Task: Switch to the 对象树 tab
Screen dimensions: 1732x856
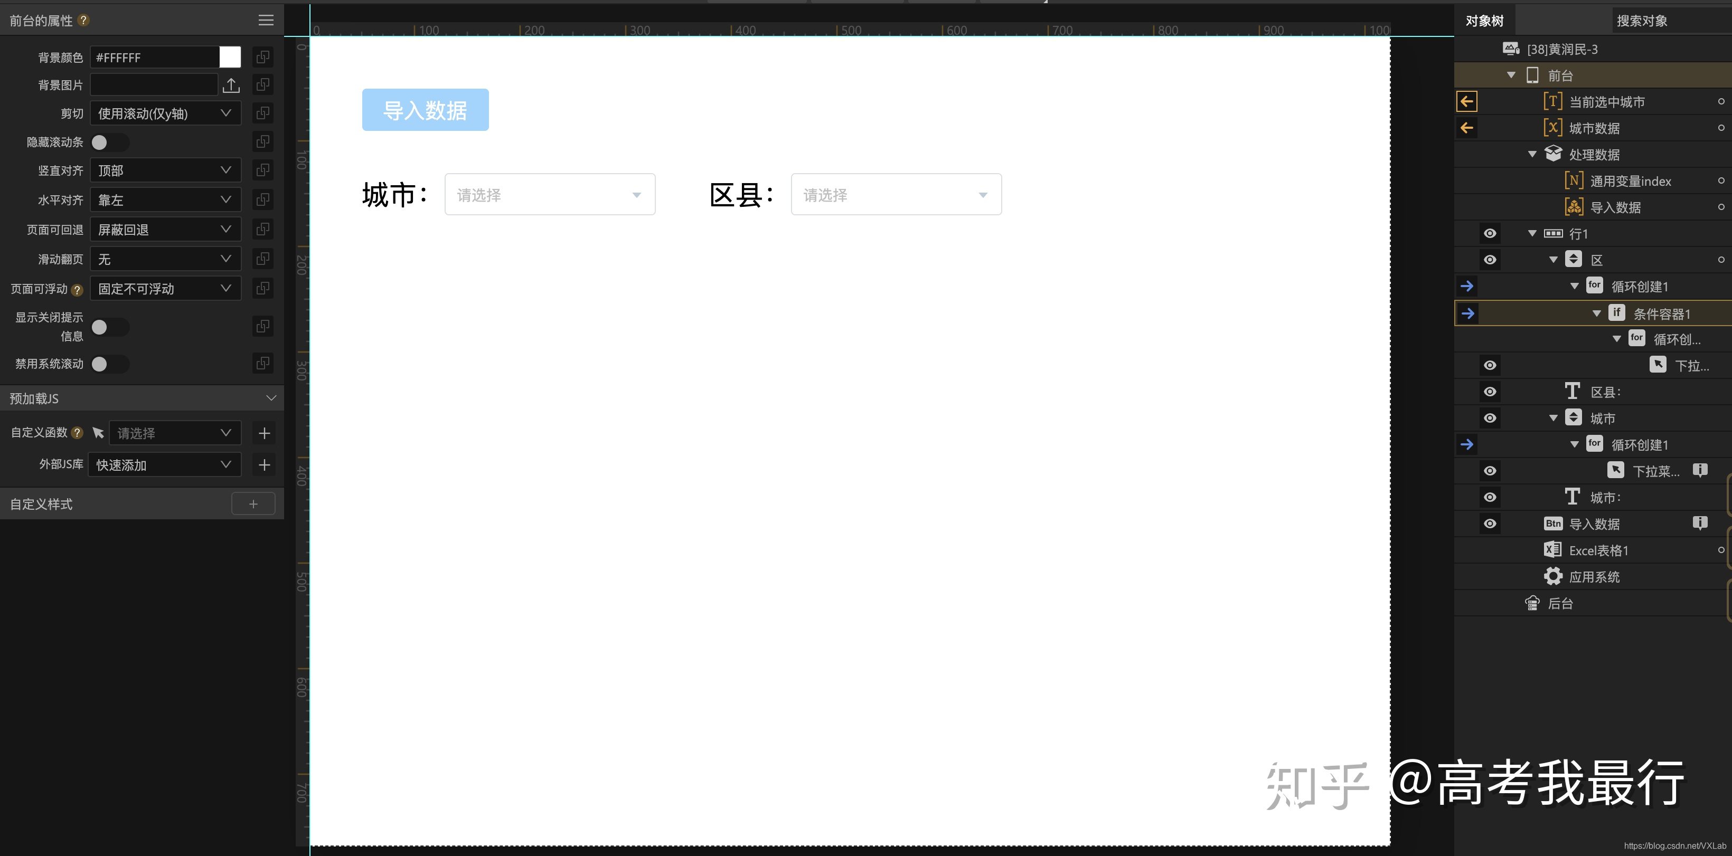Action: 1484,21
